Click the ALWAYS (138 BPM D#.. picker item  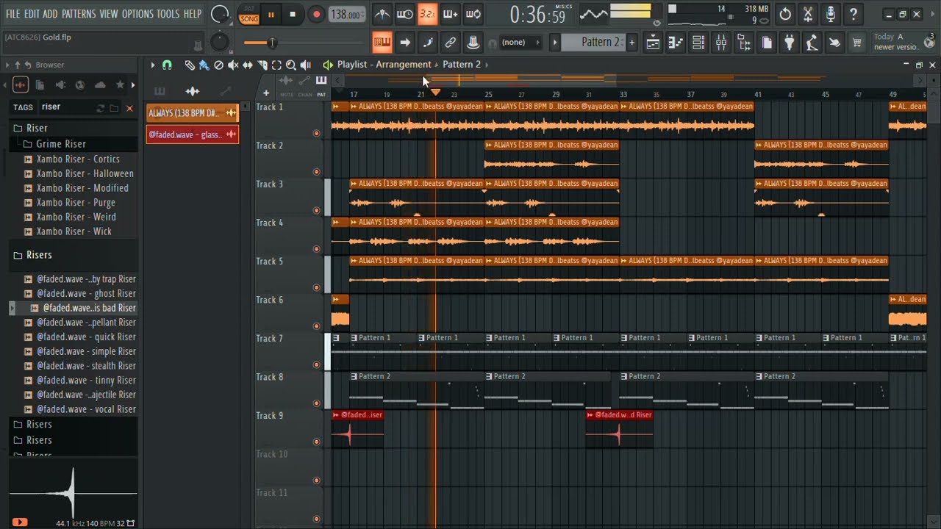click(x=193, y=113)
